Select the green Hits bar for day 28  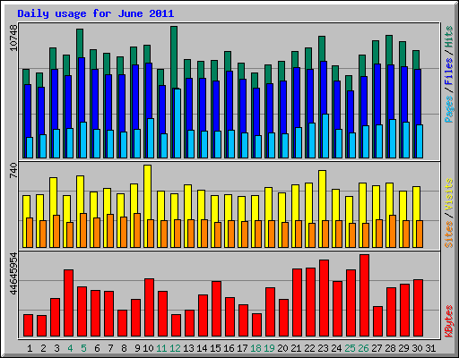click(x=389, y=49)
